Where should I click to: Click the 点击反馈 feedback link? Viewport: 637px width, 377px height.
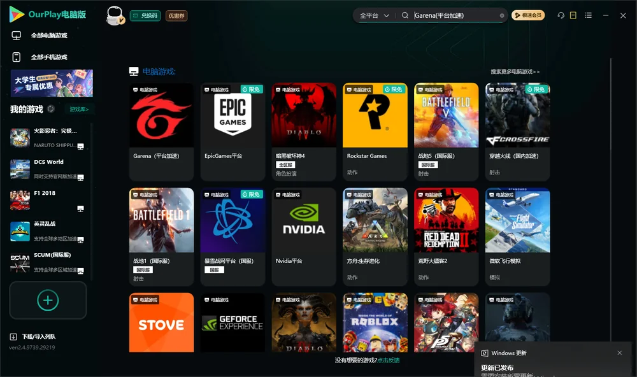[x=389, y=360]
